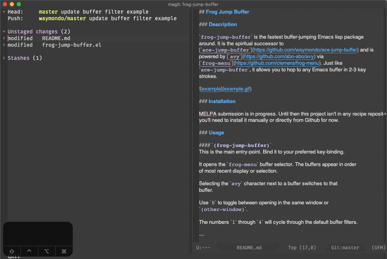
Task: Click the misspelled MELPA word
Action: [207, 114]
